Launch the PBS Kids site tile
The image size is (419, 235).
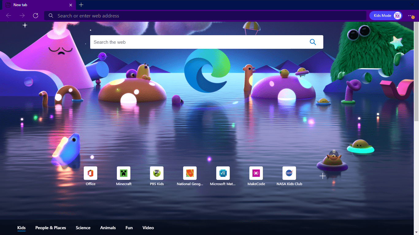click(x=157, y=173)
